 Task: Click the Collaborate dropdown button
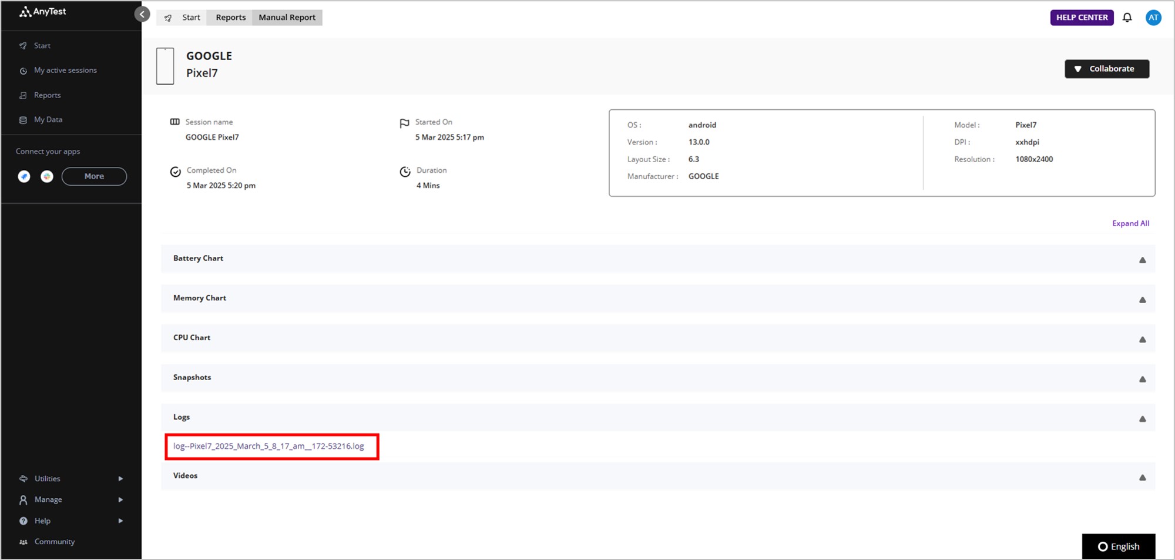[1107, 69]
